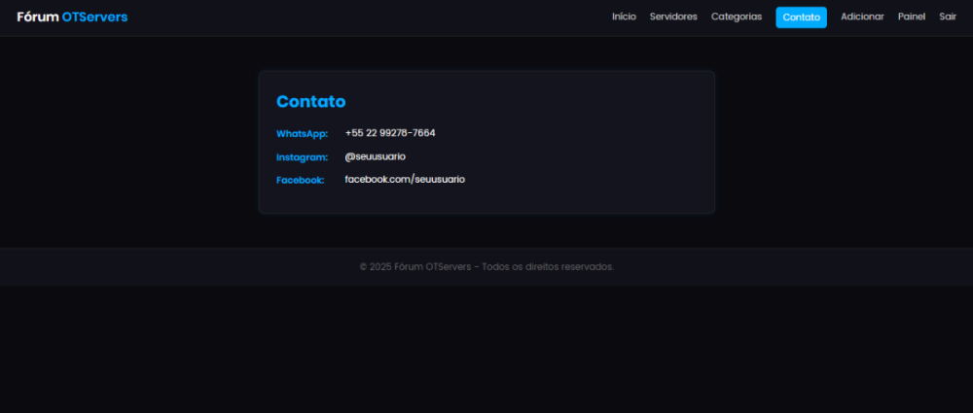973x413 pixels.
Task: Select the WhatsApp number +55 22 99278-7664
Action: click(x=389, y=133)
